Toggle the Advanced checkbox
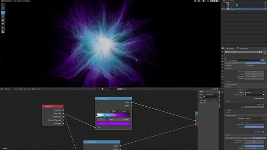 [x=247, y=65]
